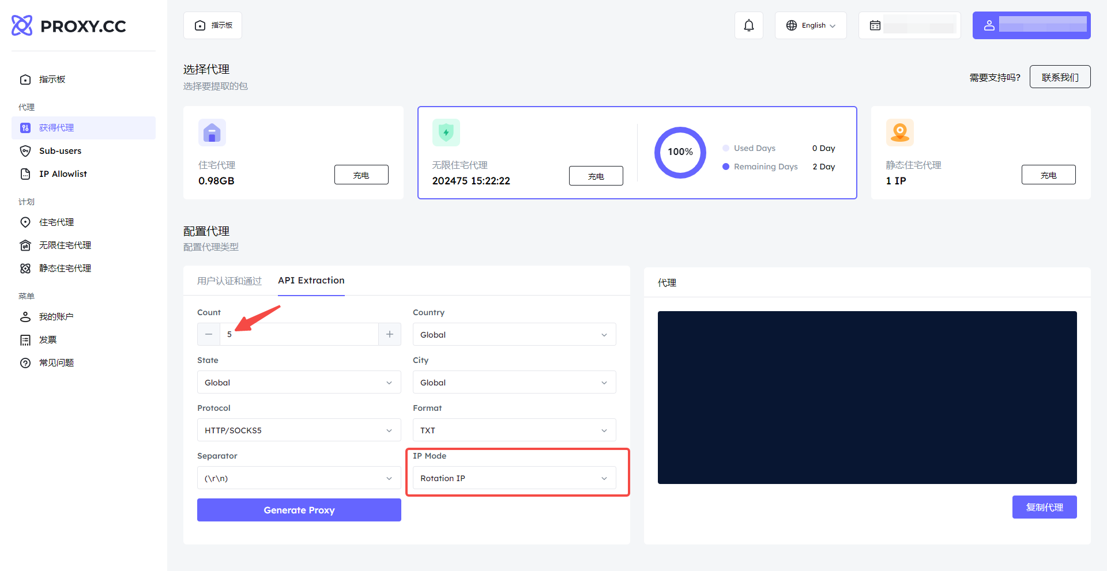The image size is (1107, 571).
Task: Select 获得代理 in the sidebar
Action: point(84,128)
